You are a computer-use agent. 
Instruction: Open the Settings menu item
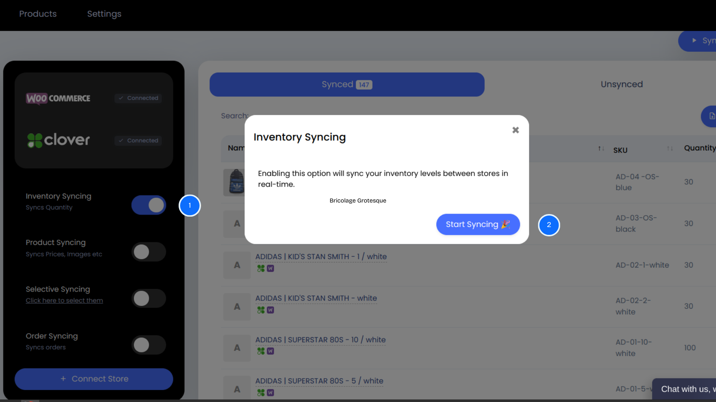[x=104, y=14]
